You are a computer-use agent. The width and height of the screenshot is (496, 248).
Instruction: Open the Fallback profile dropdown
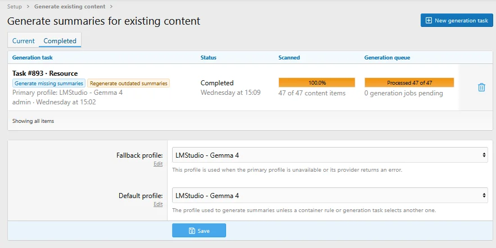pyautogui.click(x=330, y=155)
